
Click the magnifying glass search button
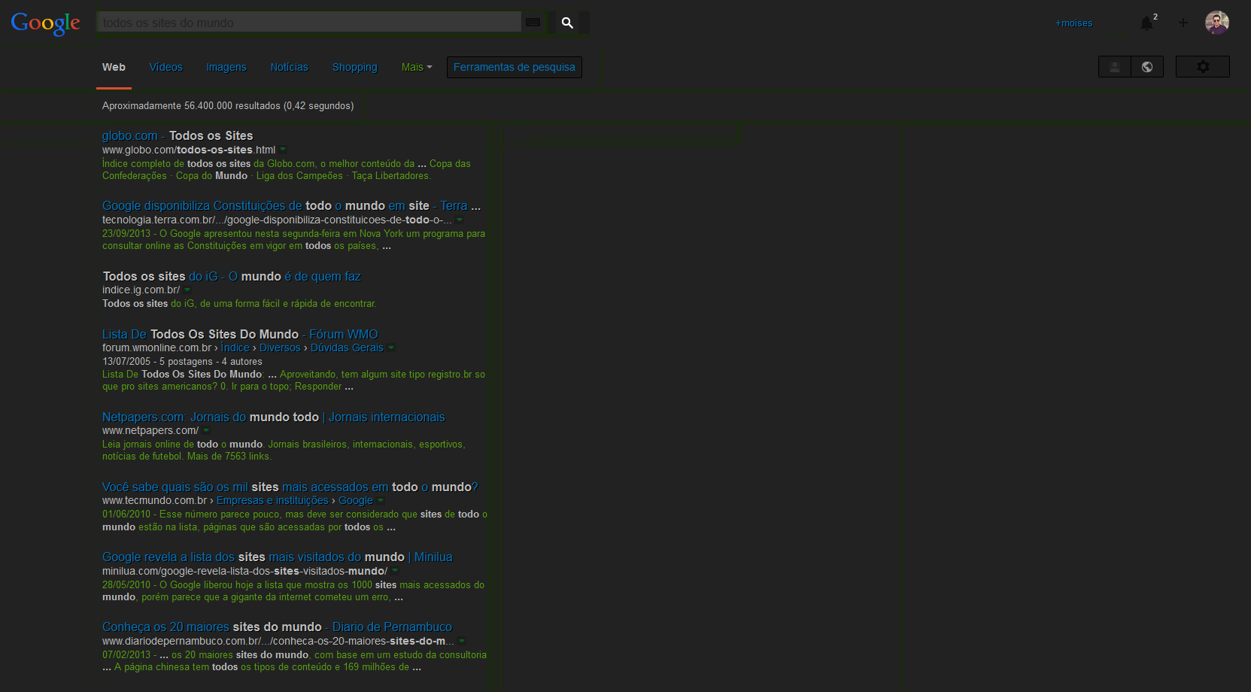tap(568, 23)
